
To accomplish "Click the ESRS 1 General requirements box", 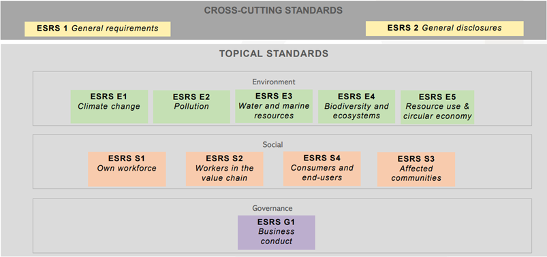I will [x=97, y=29].
